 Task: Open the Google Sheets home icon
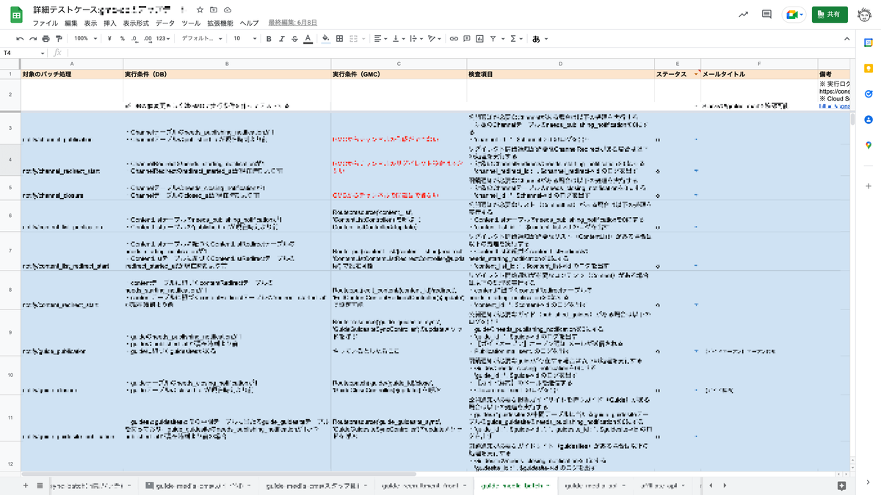pyautogui.click(x=17, y=15)
